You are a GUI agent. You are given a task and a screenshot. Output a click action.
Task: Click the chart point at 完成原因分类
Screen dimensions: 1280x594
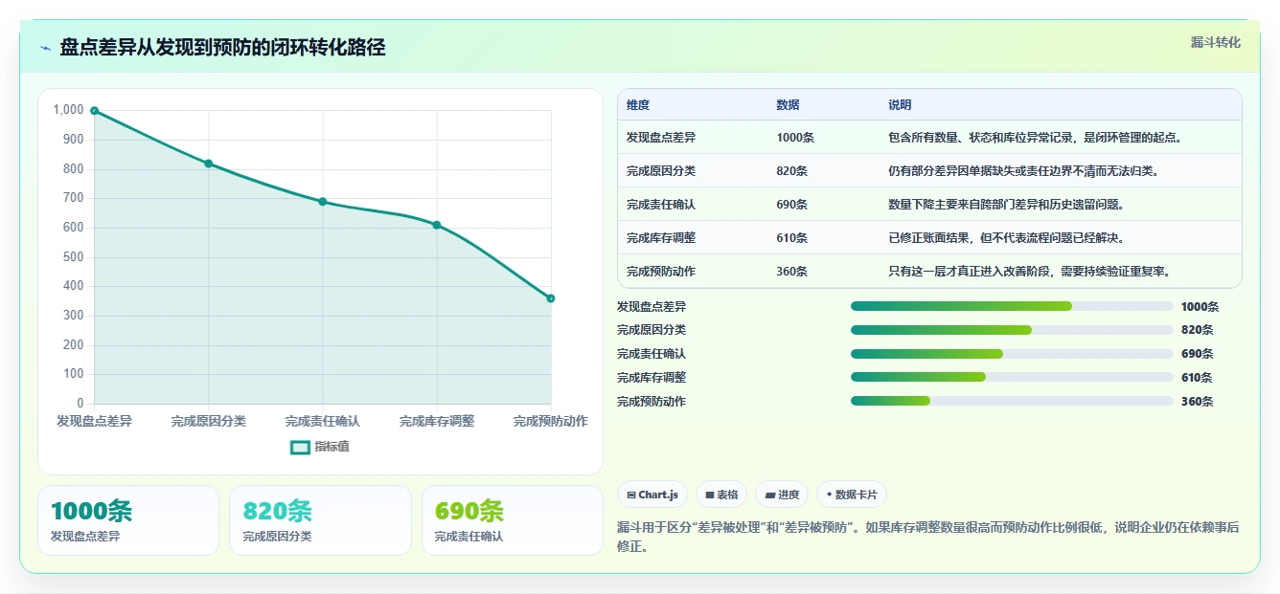[x=208, y=164]
